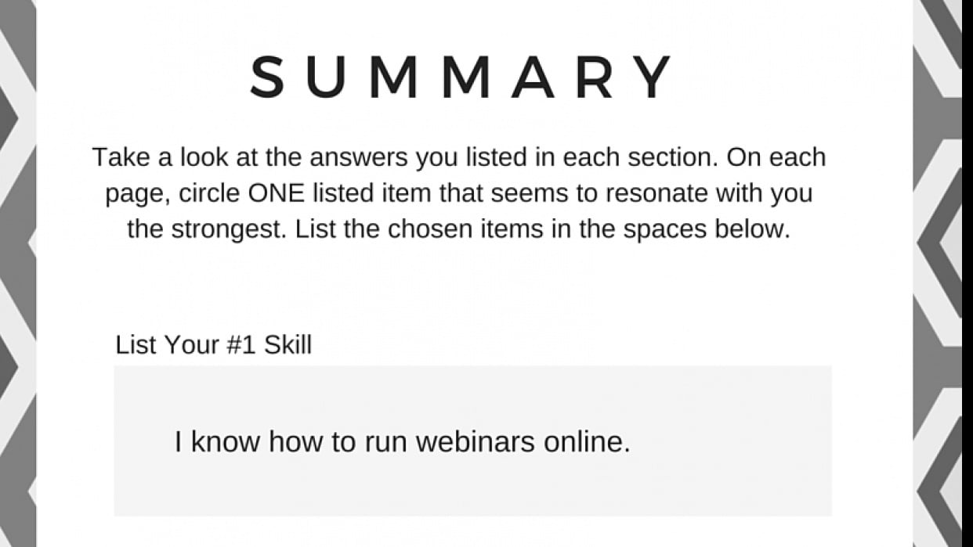The width and height of the screenshot is (973, 547).
Task: Select the line starting "the strongest. List"
Action: coord(459,230)
